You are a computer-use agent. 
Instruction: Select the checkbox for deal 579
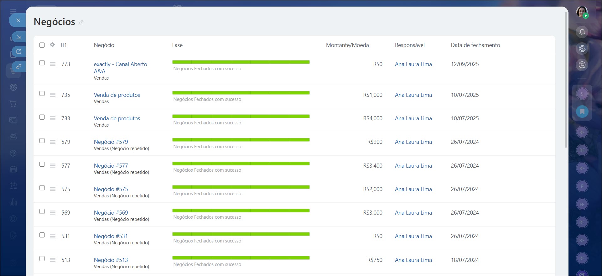42,141
